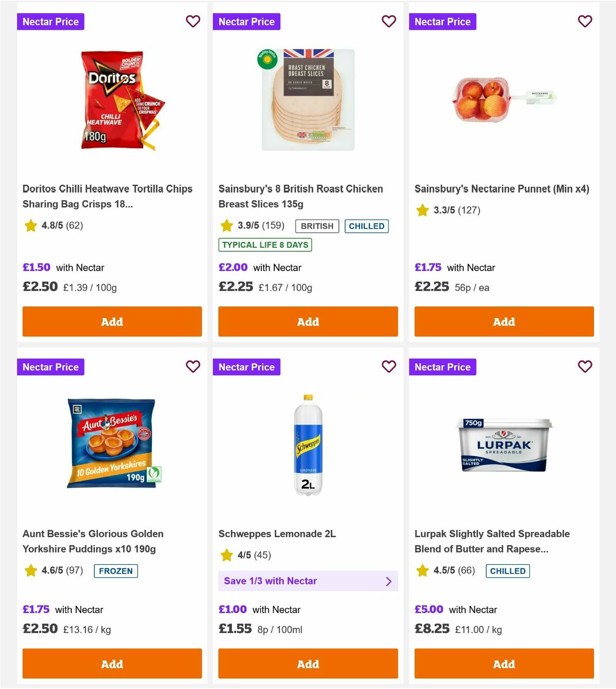Toggle favourite heart on Lurpak Spreadable
The height and width of the screenshot is (689, 616).
point(585,367)
